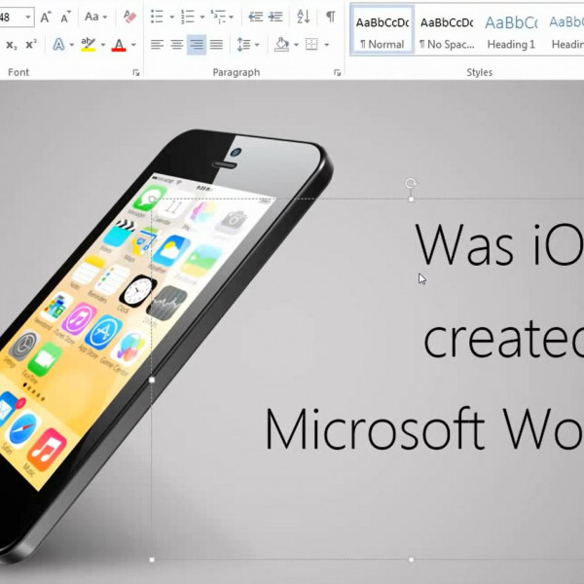Click the Decrease Indent icon
This screenshot has height=584, width=584.
point(255,17)
